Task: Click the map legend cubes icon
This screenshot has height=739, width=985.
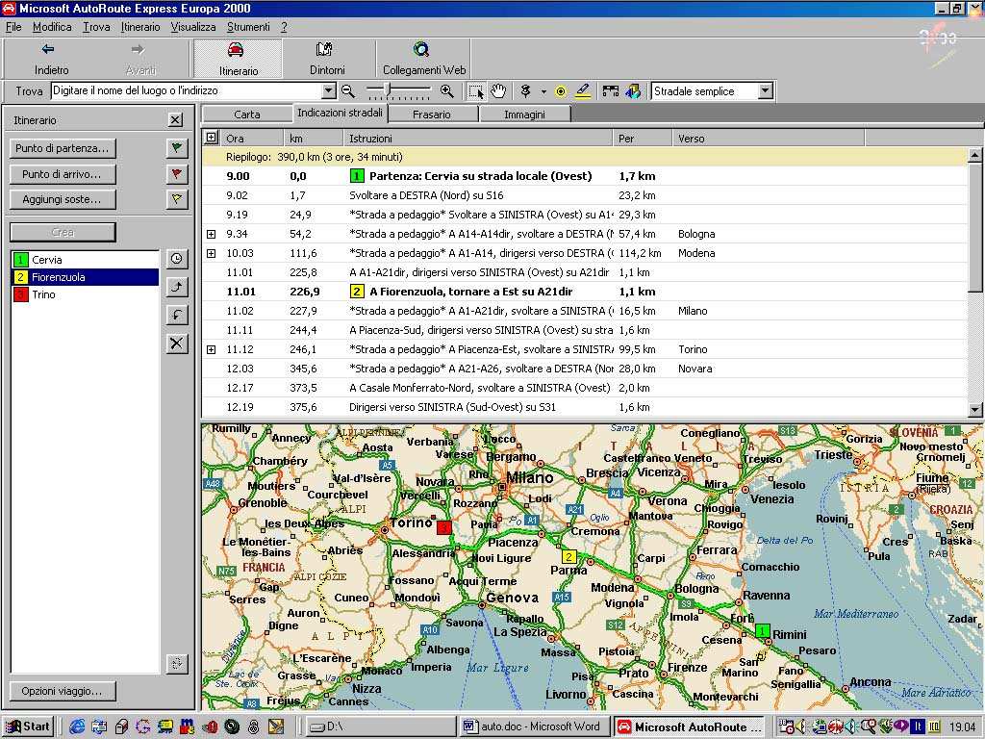Action: pyautogui.click(x=633, y=91)
